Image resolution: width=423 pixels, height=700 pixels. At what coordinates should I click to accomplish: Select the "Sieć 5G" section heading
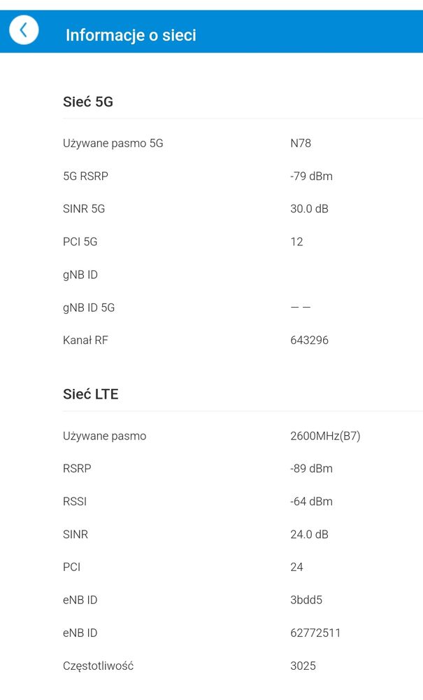[x=88, y=102]
